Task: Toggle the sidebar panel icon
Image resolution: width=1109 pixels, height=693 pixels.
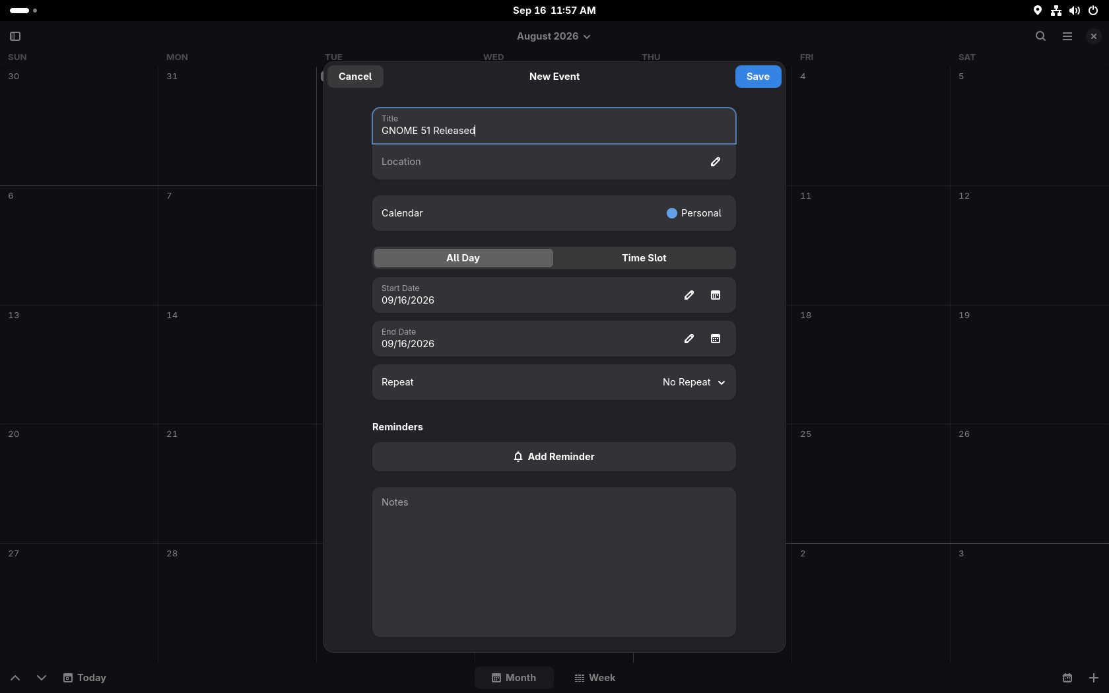Action: [x=15, y=36]
